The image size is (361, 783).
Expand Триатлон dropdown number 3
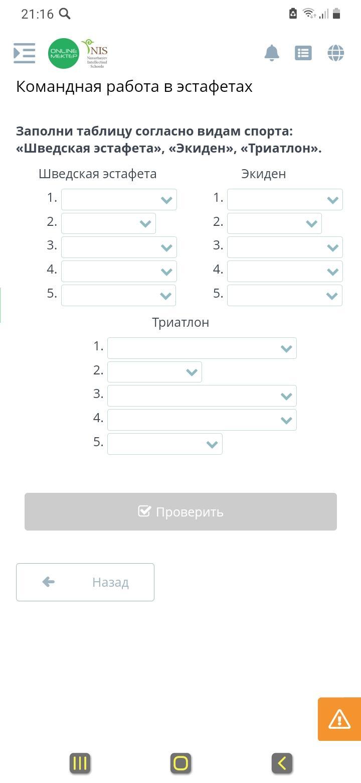tap(202, 396)
